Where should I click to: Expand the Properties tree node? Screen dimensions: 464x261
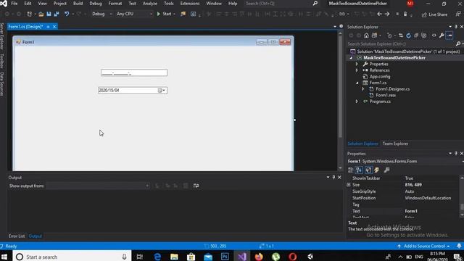357,65
